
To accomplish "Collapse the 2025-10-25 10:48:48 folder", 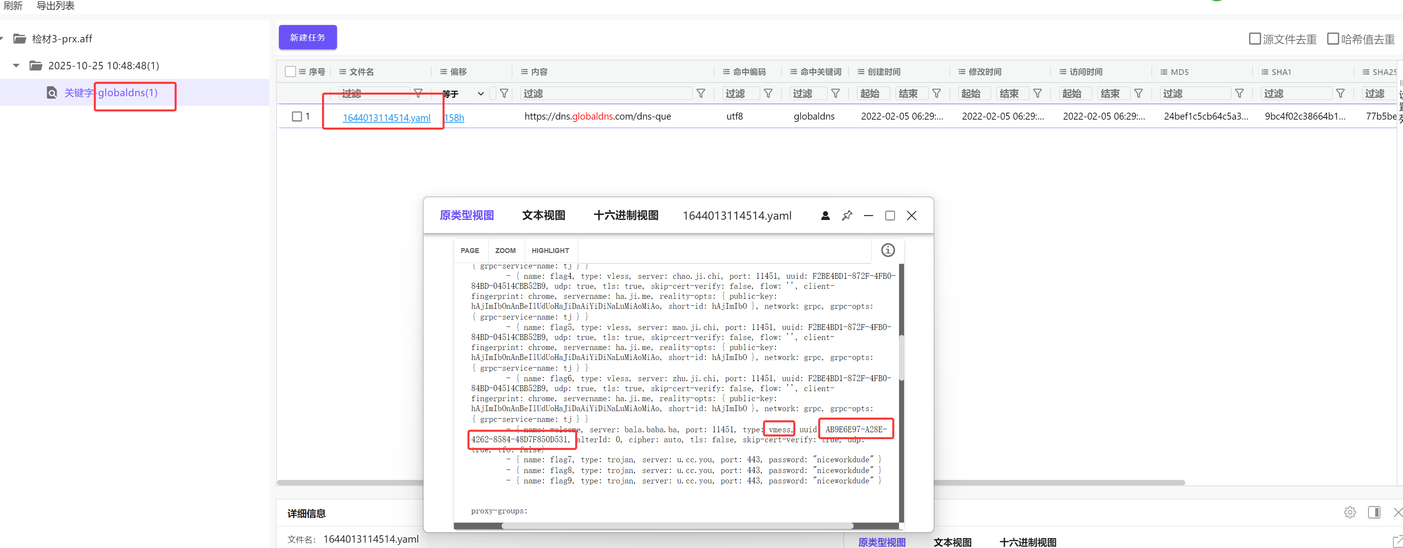I will click(x=16, y=65).
